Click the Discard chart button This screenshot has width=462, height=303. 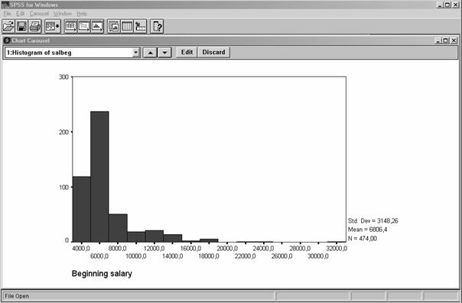coord(213,52)
